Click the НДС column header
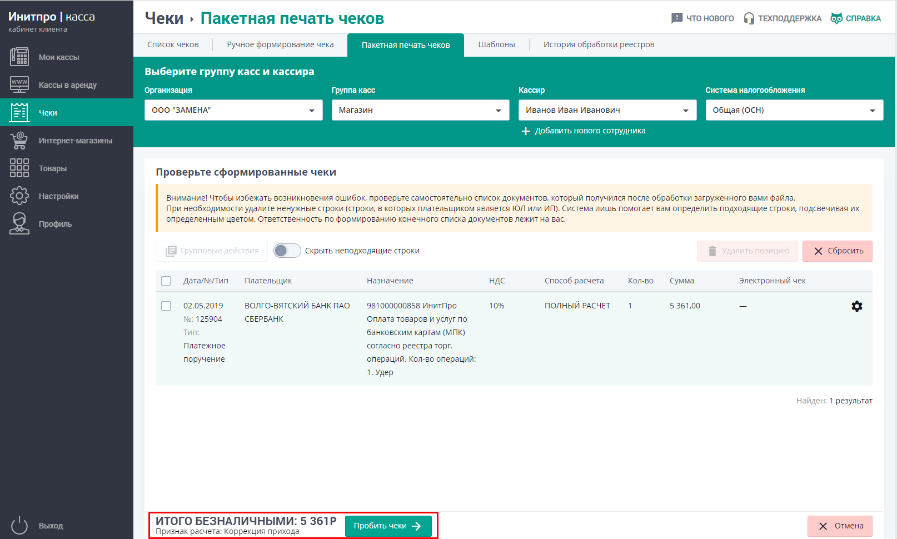Viewport: 897px width, 539px height. point(497,281)
